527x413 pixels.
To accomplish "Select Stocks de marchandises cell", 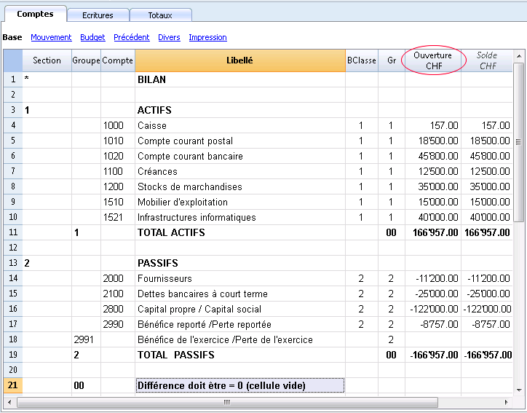I will coord(240,186).
